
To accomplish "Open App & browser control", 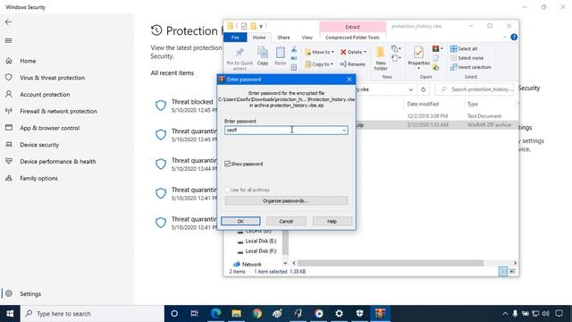I will 50,128.
